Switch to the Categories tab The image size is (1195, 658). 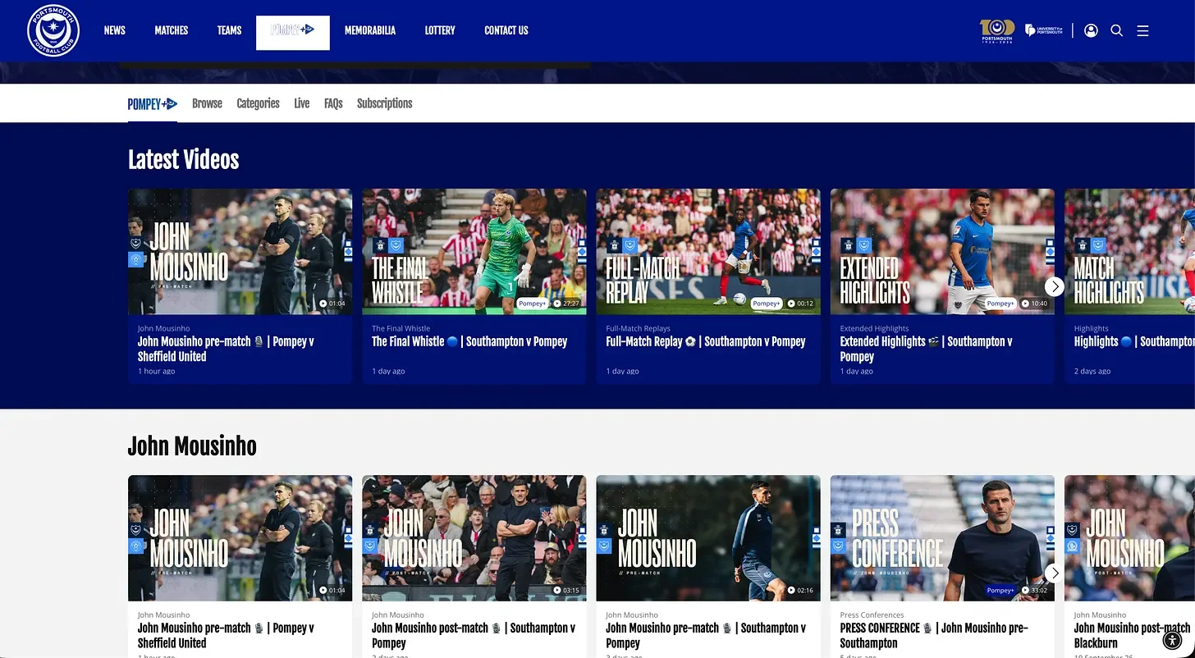pos(258,103)
